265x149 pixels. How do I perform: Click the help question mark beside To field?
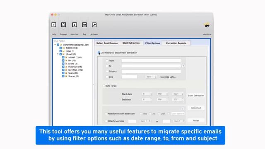point(183,66)
